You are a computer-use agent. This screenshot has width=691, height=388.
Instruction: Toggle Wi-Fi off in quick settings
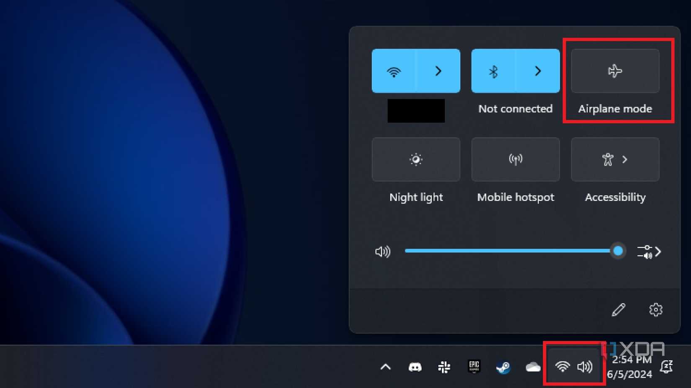coord(394,71)
